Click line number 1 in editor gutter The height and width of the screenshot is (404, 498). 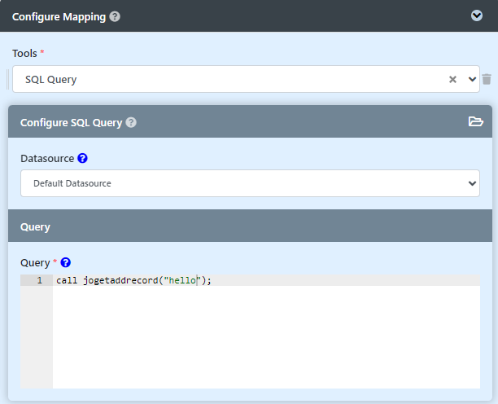(38, 280)
